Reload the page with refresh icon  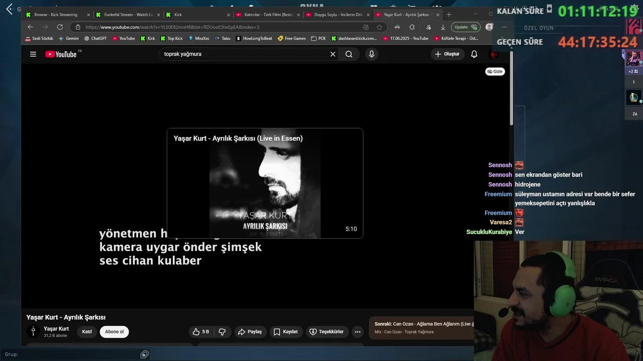[x=60, y=27]
